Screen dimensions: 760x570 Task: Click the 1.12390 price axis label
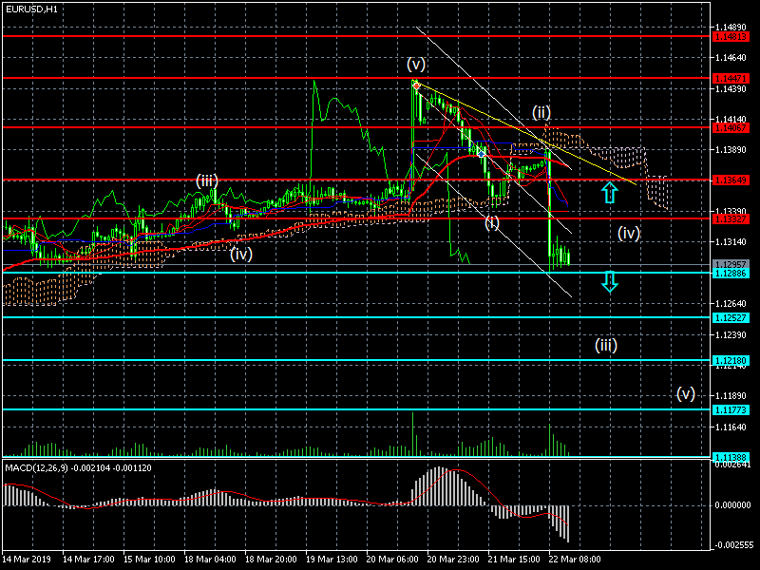(x=731, y=335)
